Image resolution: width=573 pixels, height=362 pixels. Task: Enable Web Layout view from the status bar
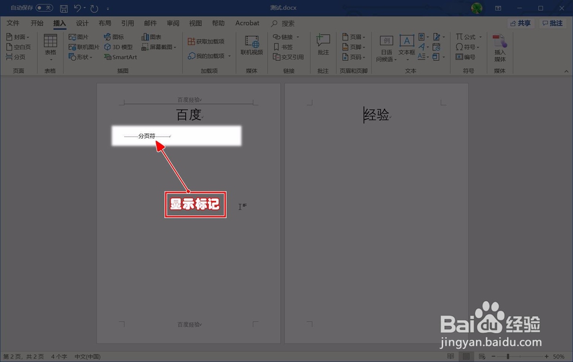483,356
